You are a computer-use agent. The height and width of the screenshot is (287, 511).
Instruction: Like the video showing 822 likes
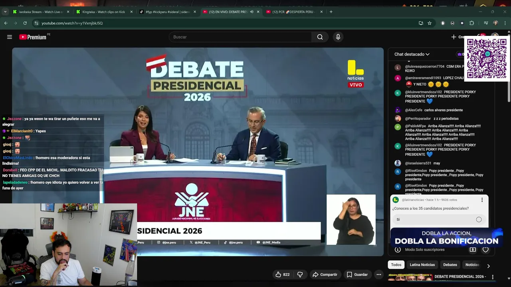(x=282, y=275)
